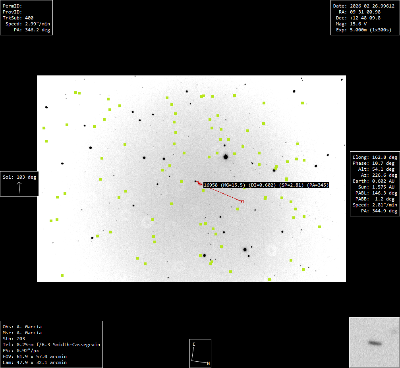Select a green detection square in the bottom-left corner
This screenshot has height=368, width=400.
tap(62, 274)
